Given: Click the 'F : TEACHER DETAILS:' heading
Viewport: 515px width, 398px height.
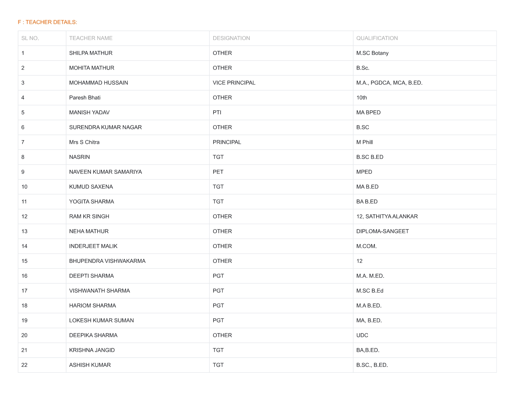Looking at the screenshot, I should point(47,22).
